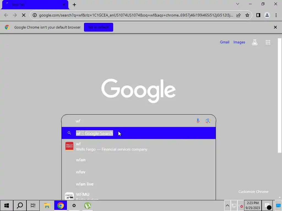Show hidden system tray icons
282x211 pixels.
click(227, 206)
